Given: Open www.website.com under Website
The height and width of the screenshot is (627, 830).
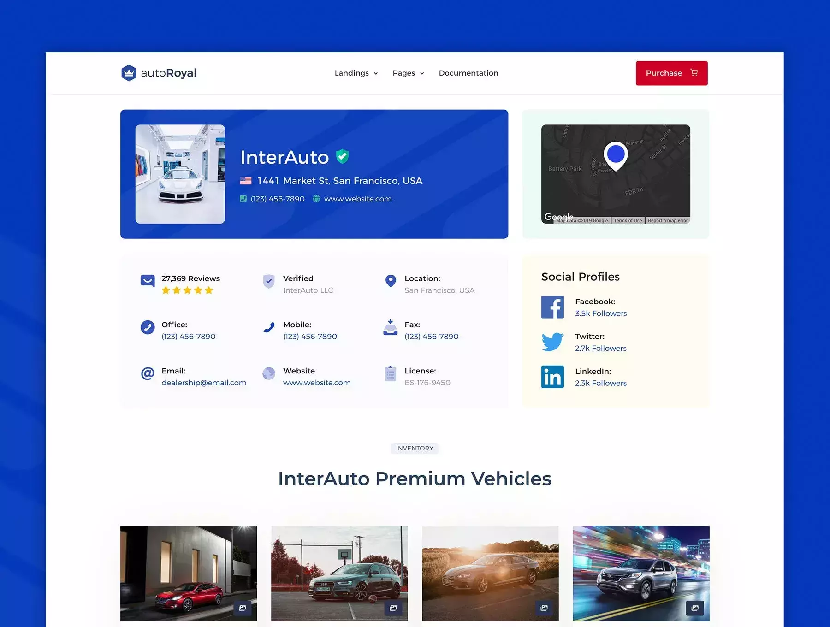Looking at the screenshot, I should pyautogui.click(x=317, y=383).
